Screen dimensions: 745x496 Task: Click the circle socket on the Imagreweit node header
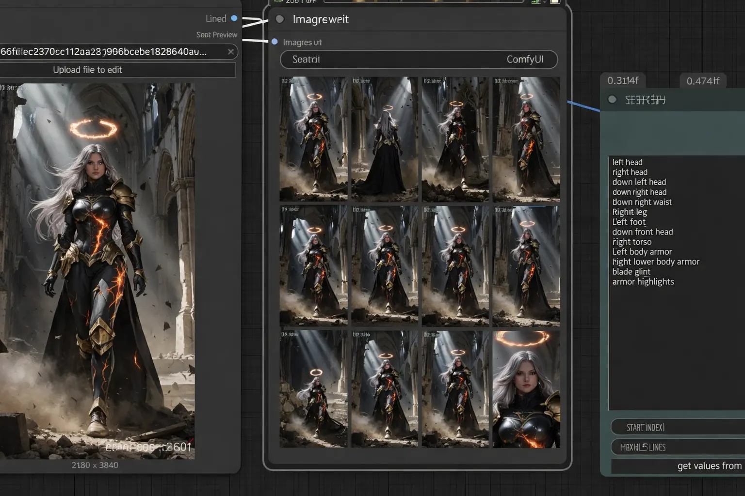coord(280,19)
